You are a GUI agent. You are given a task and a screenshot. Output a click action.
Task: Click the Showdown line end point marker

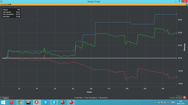point(176,14)
